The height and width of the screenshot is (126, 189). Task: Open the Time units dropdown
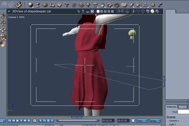click(x=142, y=121)
